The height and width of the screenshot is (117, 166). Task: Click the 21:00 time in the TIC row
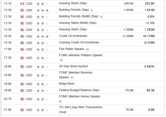(x=8, y=110)
